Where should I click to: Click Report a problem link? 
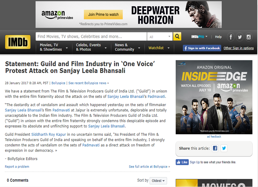click(17, 166)
